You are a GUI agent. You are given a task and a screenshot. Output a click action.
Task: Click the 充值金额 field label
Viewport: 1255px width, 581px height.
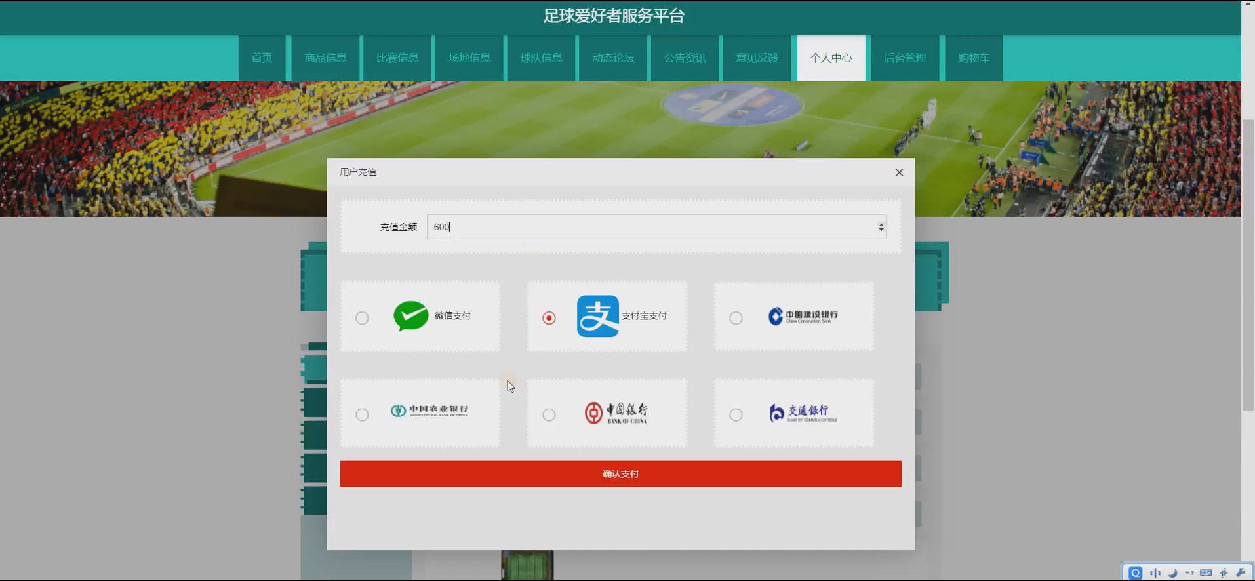coord(399,227)
